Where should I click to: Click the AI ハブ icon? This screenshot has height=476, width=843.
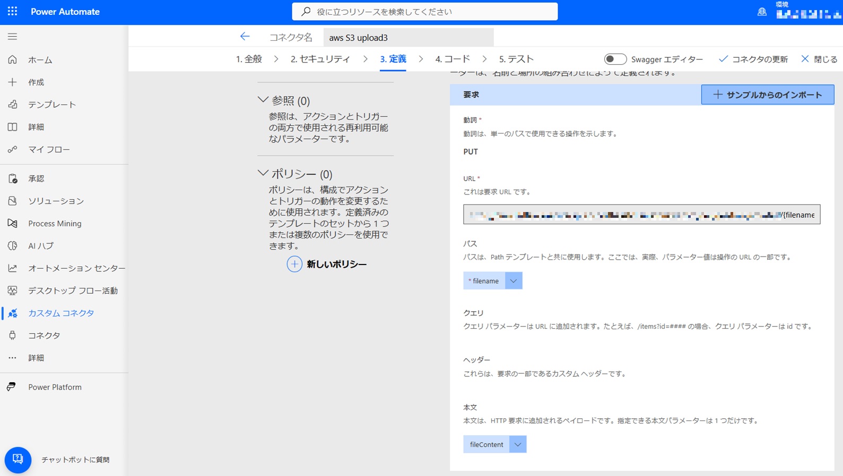pyautogui.click(x=12, y=245)
